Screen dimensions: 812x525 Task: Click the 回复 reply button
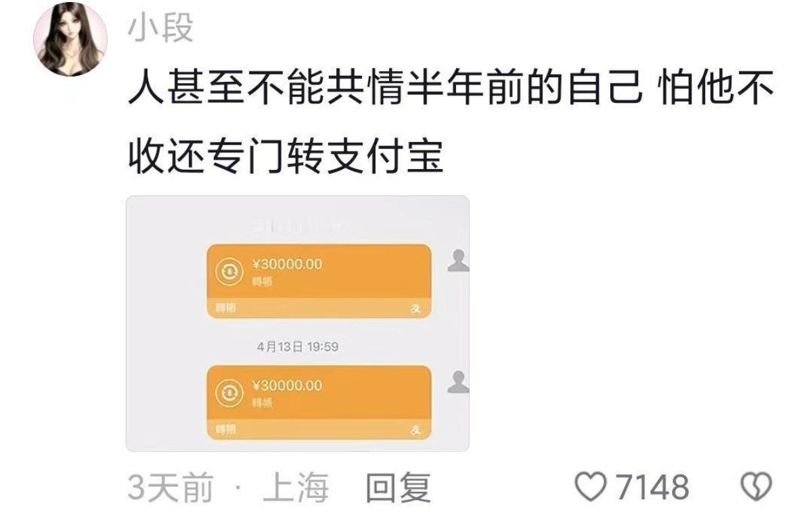pos(399,487)
